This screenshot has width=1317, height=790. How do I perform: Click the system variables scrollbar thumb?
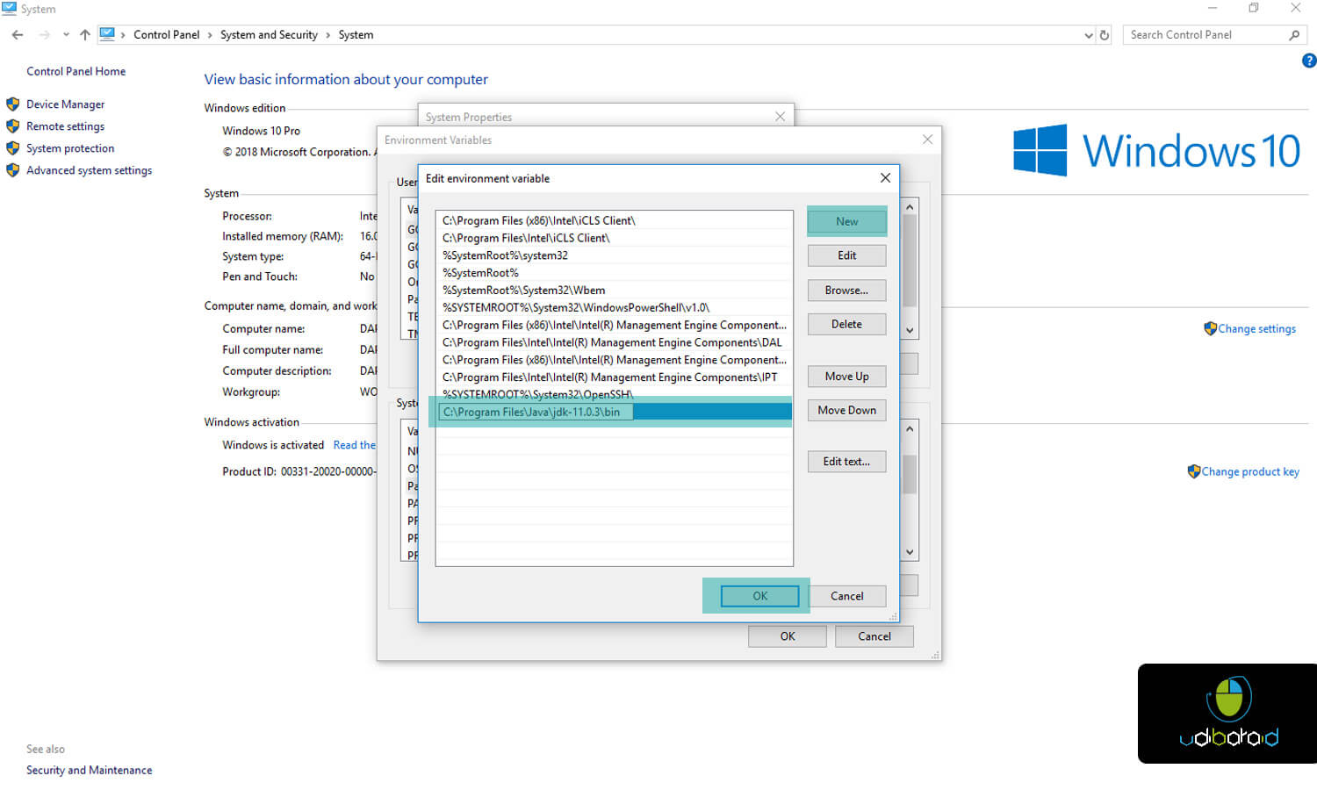[910, 474]
